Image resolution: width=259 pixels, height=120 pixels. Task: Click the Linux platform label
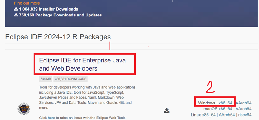coord(196,115)
